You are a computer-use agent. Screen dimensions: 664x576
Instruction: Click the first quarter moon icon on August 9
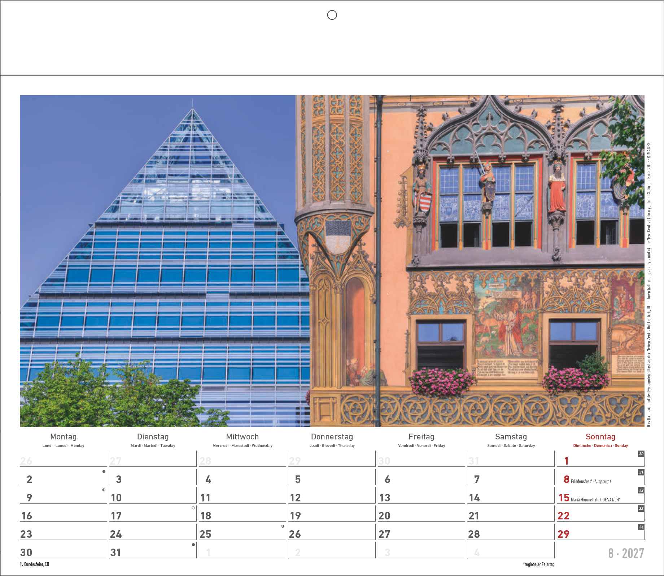[104, 490]
